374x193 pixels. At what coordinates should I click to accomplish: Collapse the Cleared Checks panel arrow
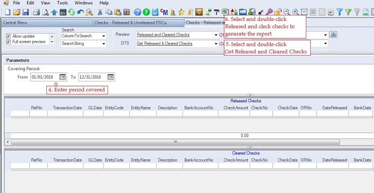[250, 148]
